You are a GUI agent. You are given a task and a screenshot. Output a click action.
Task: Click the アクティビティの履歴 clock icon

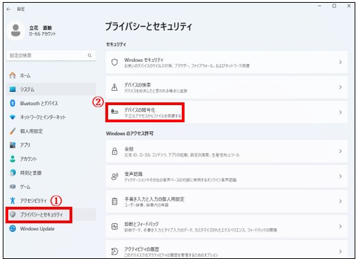point(114,251)
